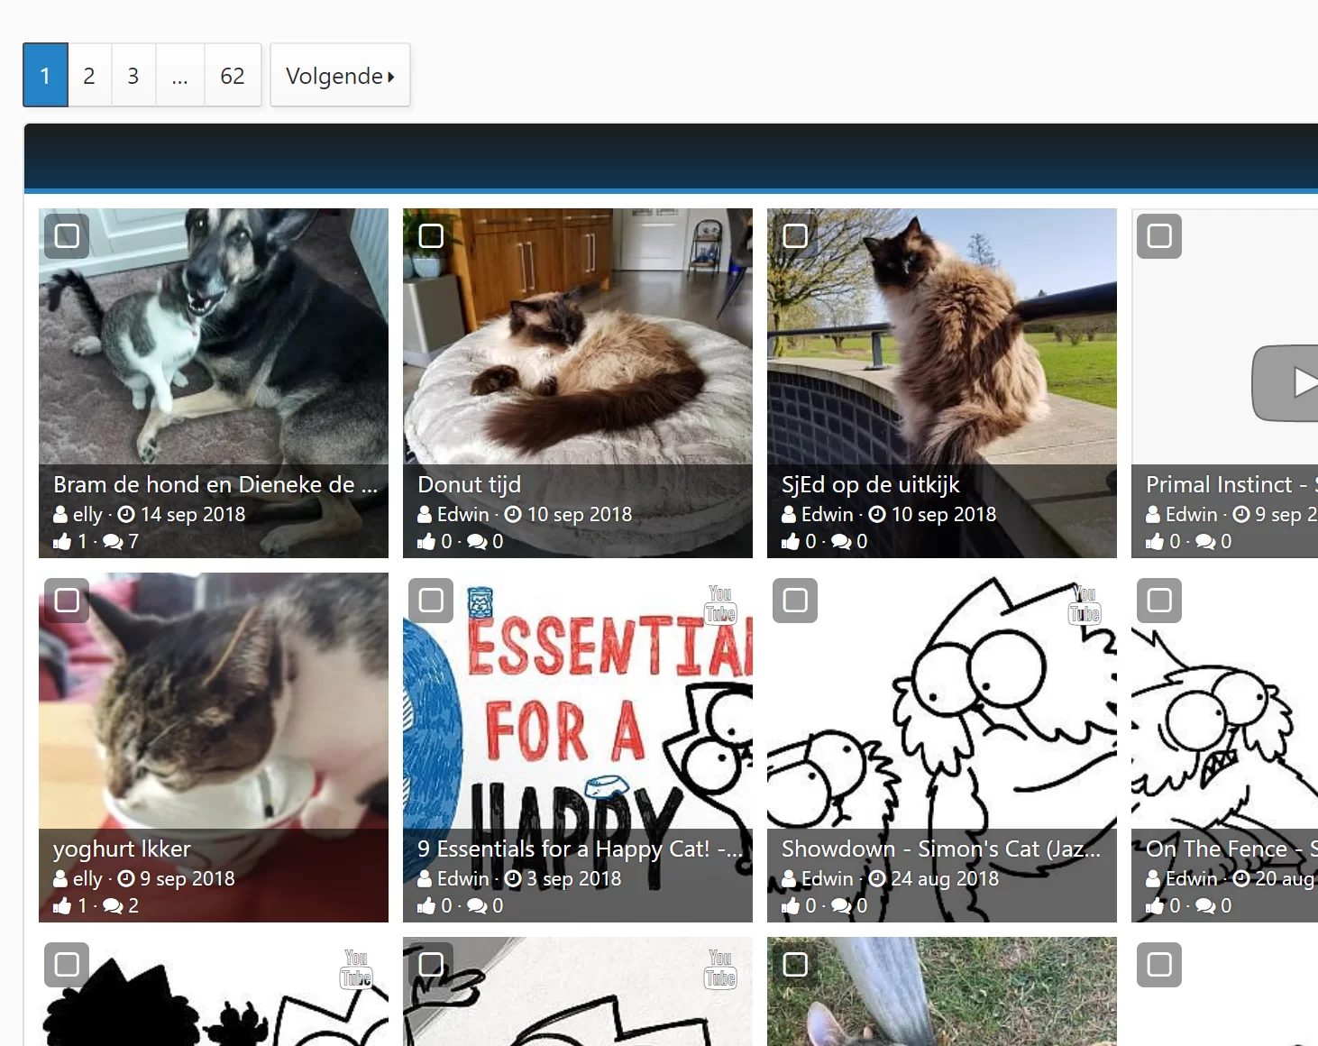Open the On The Fence title link
Image resolution: width=1318 pixels, height=1046 pixels.
click(x=1231, y=849)
